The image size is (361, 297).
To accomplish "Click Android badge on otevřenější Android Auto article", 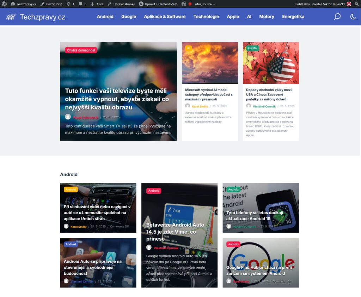I will [x=71, y=244].
